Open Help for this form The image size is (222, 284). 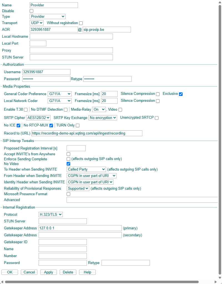point(87,272)
